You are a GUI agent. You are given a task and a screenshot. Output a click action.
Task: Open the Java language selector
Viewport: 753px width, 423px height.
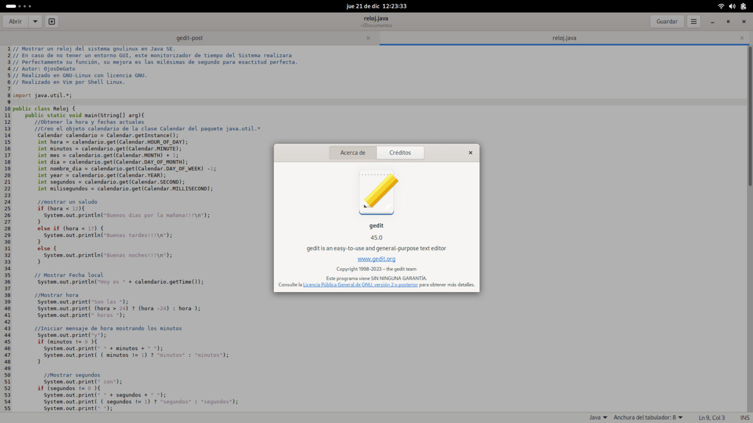(x=598, y=417)
